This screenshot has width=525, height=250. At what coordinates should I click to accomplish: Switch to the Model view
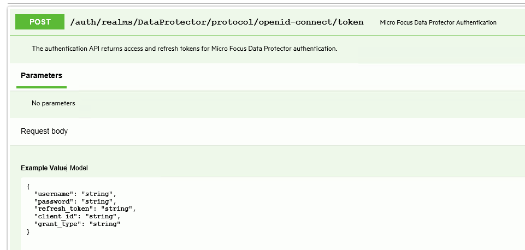tap(79, 168)
